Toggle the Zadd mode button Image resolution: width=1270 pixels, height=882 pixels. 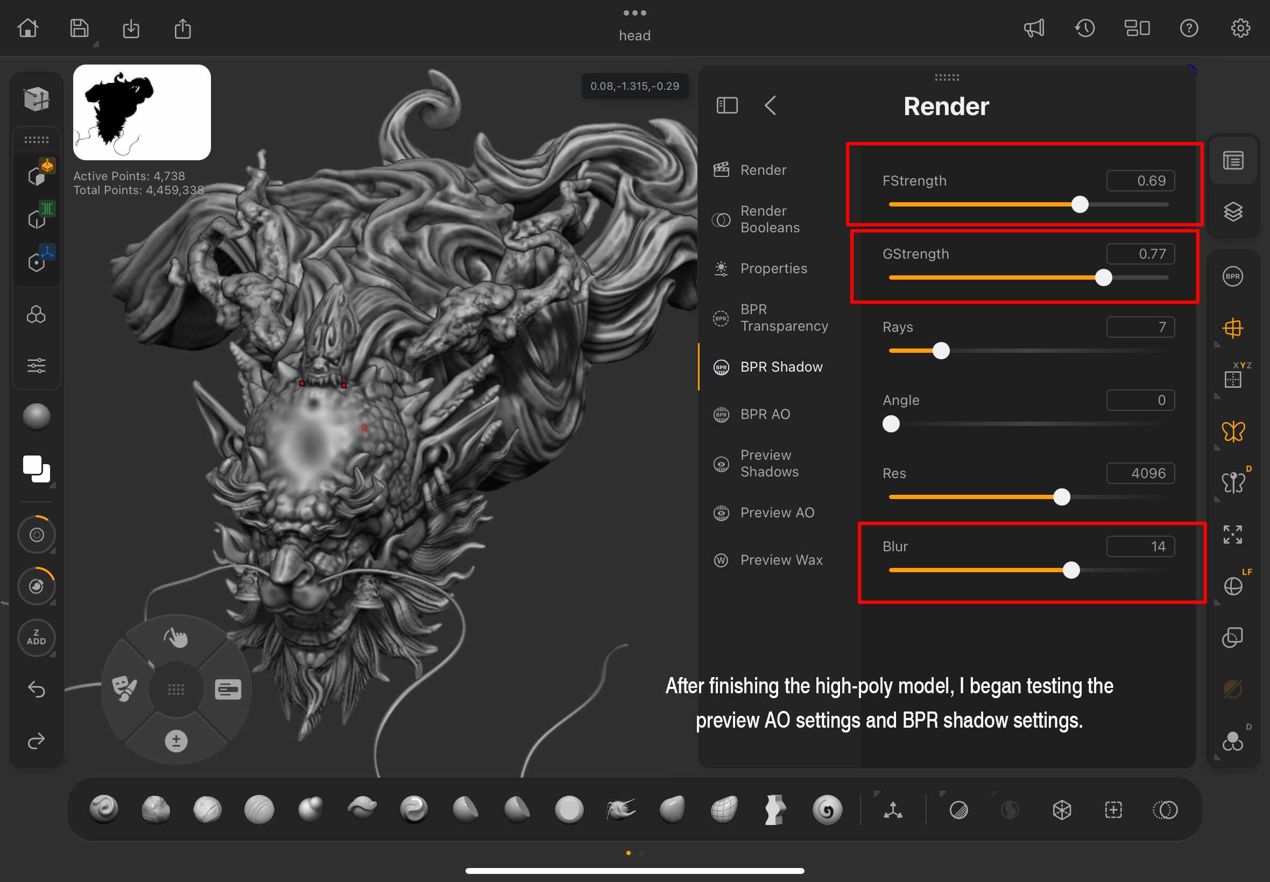(37, 637)
